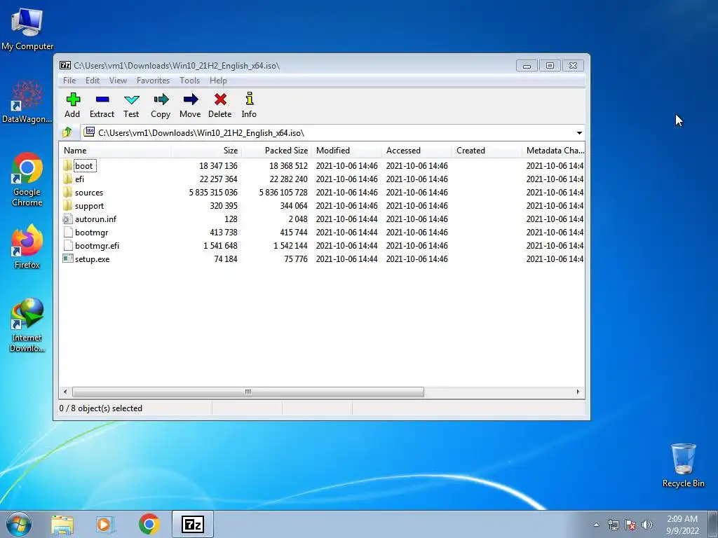
Task: Click the size value 1 541 648
Action: 220,246
